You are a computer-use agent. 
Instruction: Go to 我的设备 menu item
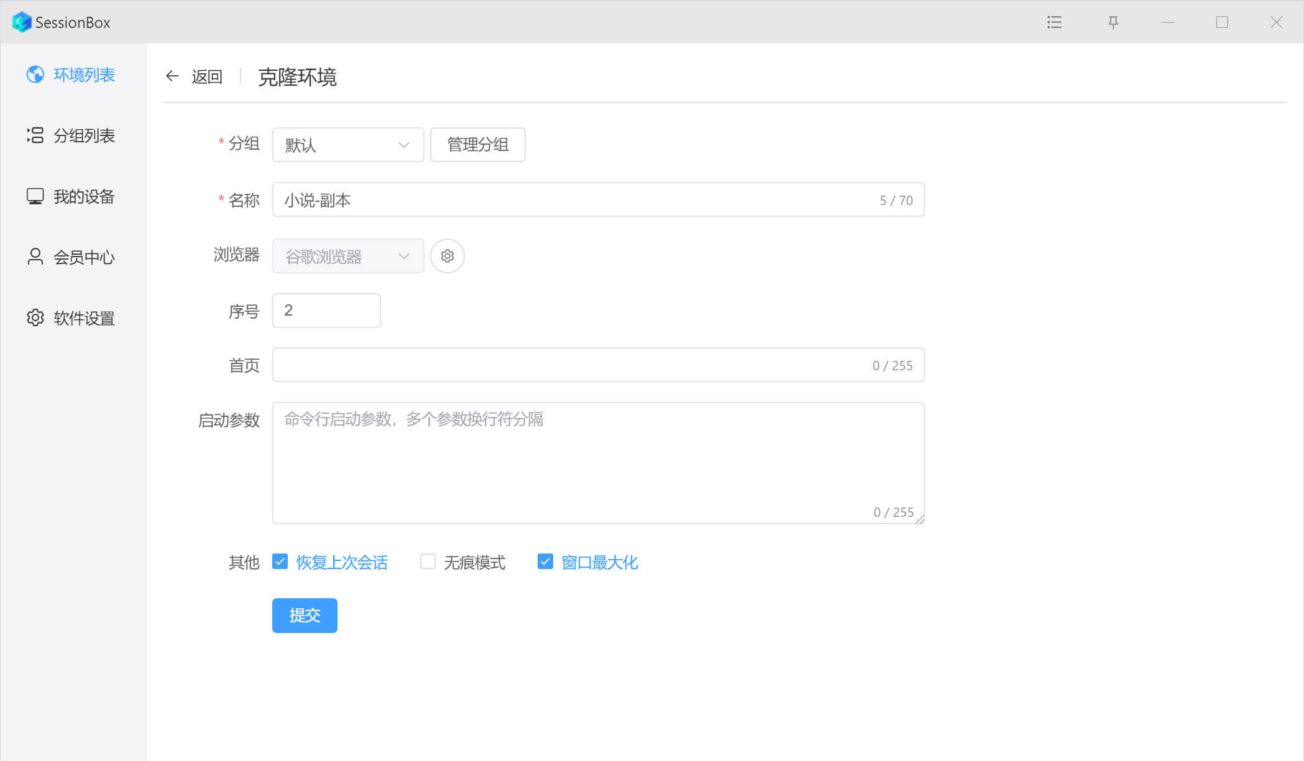point(84,196)
